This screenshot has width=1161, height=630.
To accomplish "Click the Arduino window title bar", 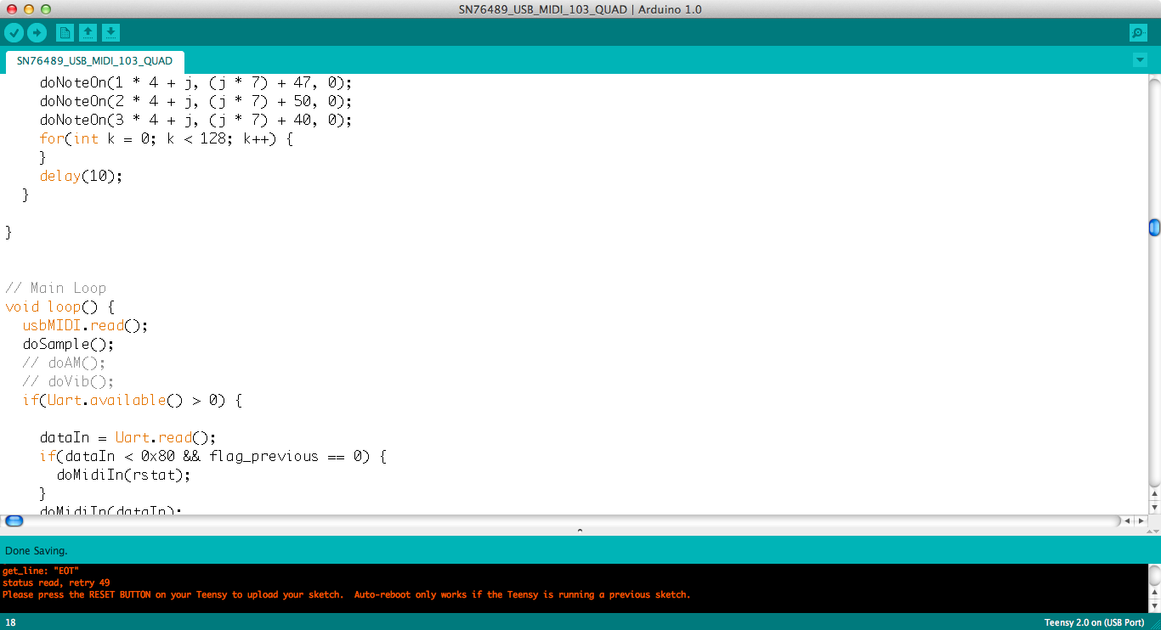I will click(580, 9).
